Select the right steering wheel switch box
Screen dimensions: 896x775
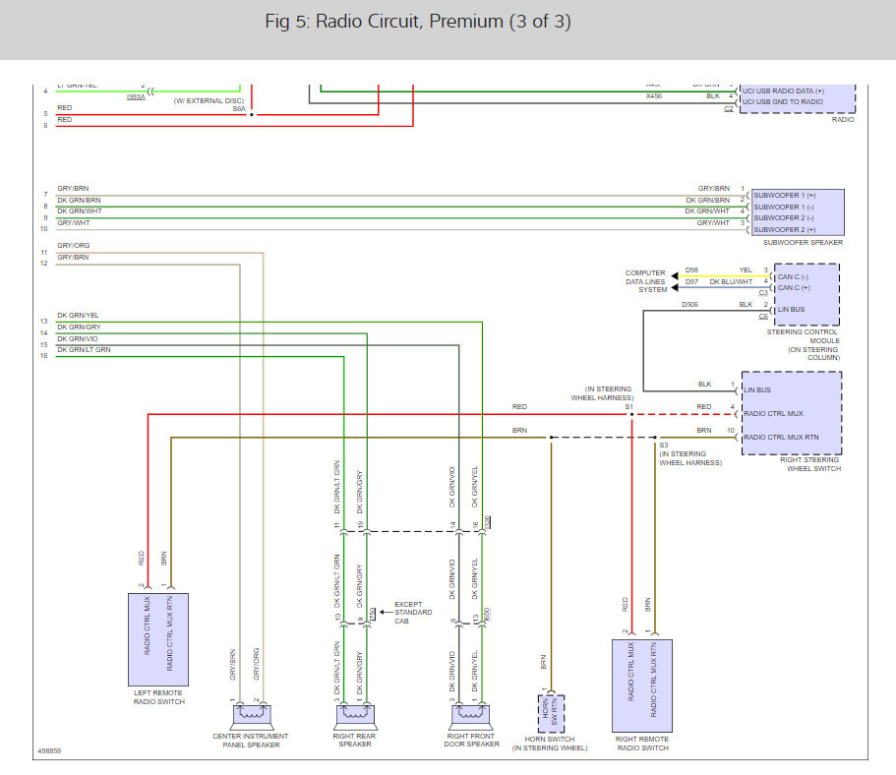click(792, 413)
